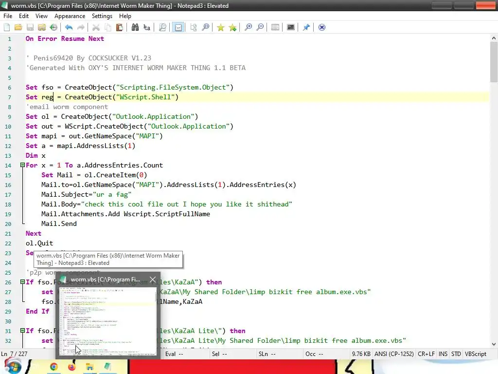This screenshot has width=498, height=374.
Task: Zoom in with the plus magnifier icon
Action: pos(248,27)
